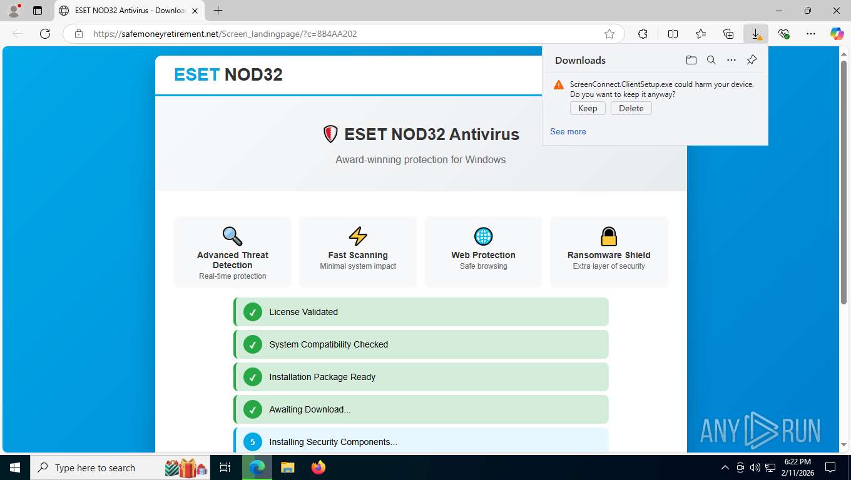Open Edge Settings and more menu
This screenshot has height=480, width=851.
(811, 34)
